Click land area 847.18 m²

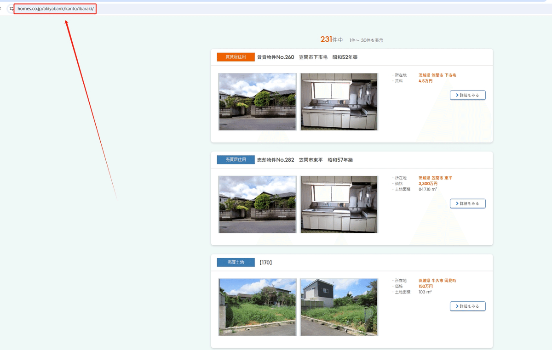point(427,189)
